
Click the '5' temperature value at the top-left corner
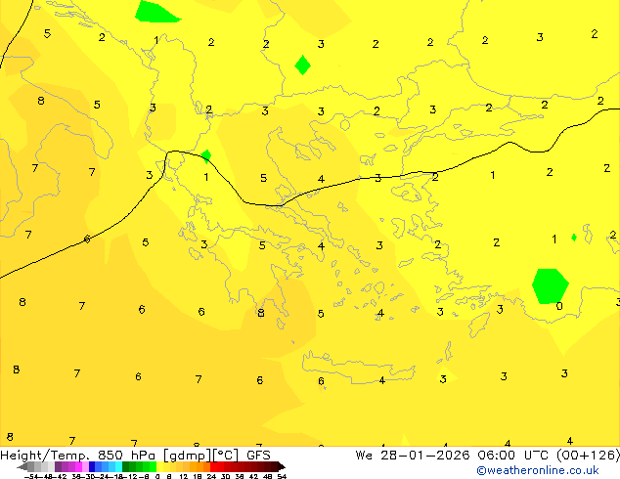pyautogui.click(x=47, y=33)
